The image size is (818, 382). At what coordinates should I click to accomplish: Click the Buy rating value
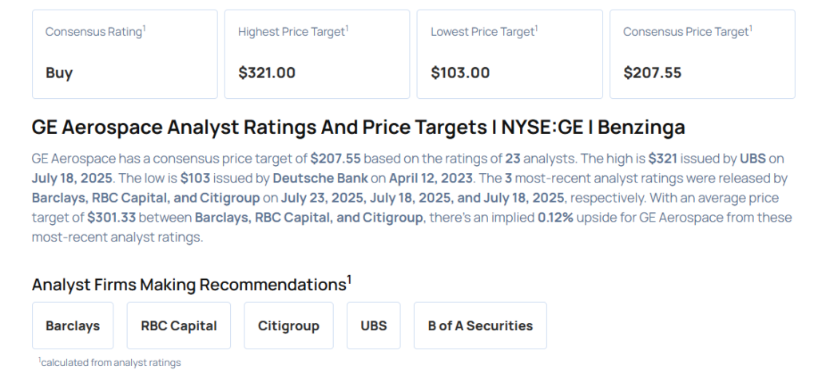pos(59,73)
